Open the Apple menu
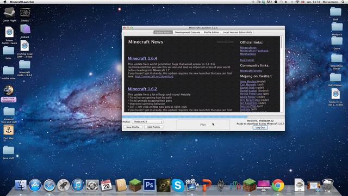Viewport: 348px width, 196px height. coord(5,2)
